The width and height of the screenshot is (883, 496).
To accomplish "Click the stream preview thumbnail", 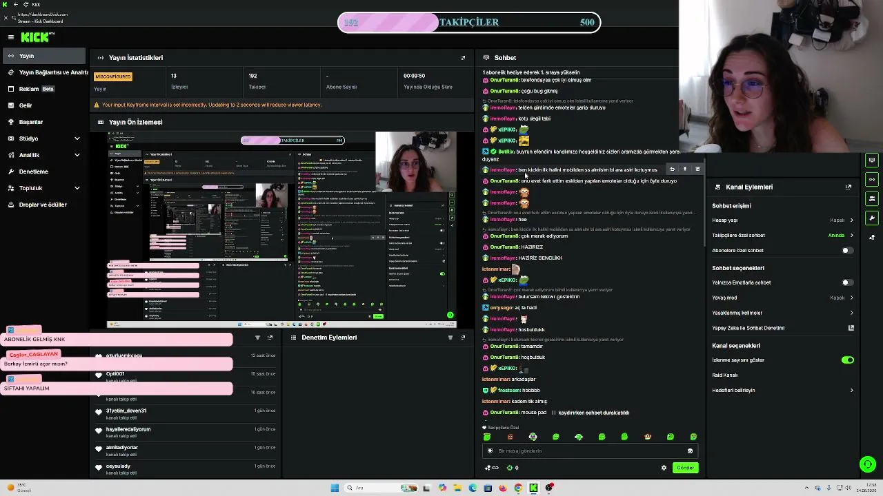I will [282, 229].
